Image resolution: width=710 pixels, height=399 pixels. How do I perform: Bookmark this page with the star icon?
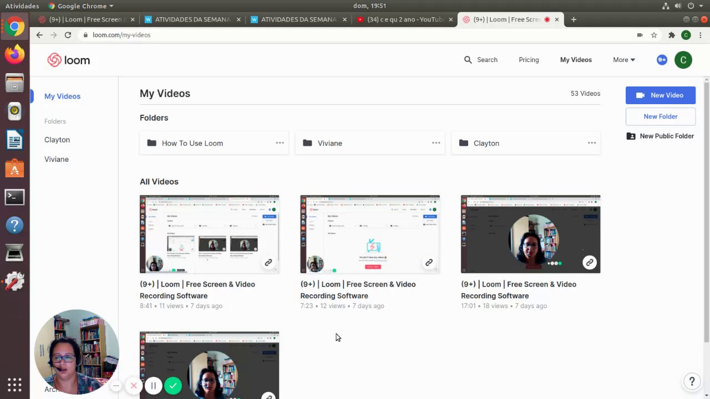point(654,35)
